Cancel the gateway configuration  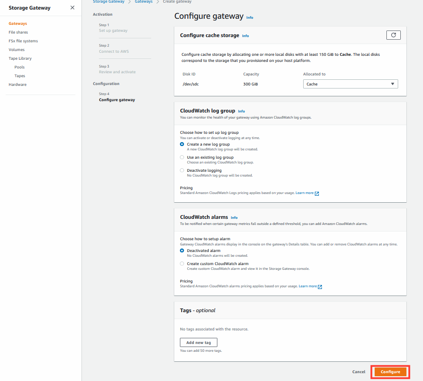pyautogui.click(x=359, y=372)
